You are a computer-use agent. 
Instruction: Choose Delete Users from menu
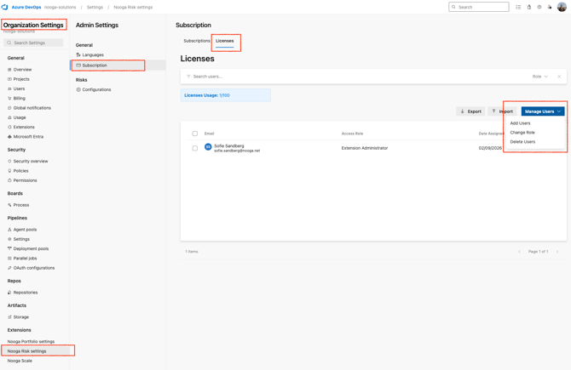point(522,142)
